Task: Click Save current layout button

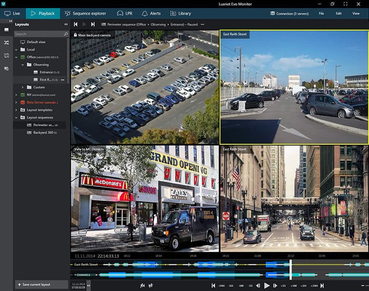Action: coord(34,284)
